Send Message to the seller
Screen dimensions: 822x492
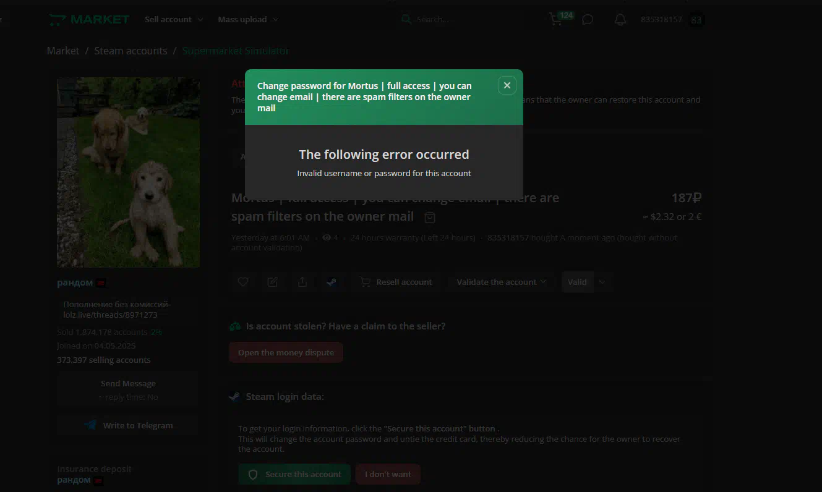(128, 389)
